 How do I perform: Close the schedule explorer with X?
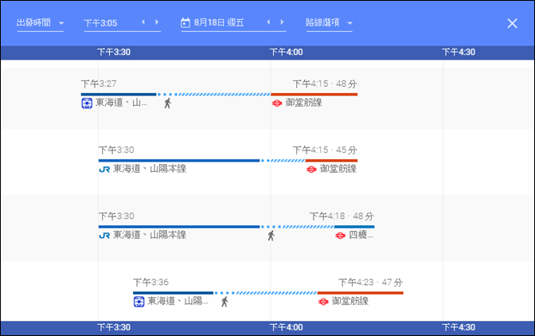[512, 23]
